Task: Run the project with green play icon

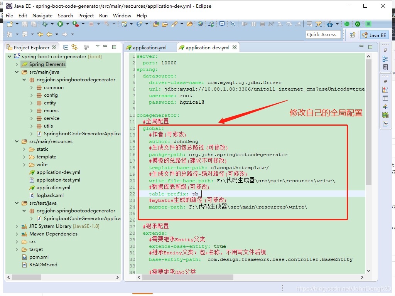Action: pyautogui.click(x=60, y=24)
